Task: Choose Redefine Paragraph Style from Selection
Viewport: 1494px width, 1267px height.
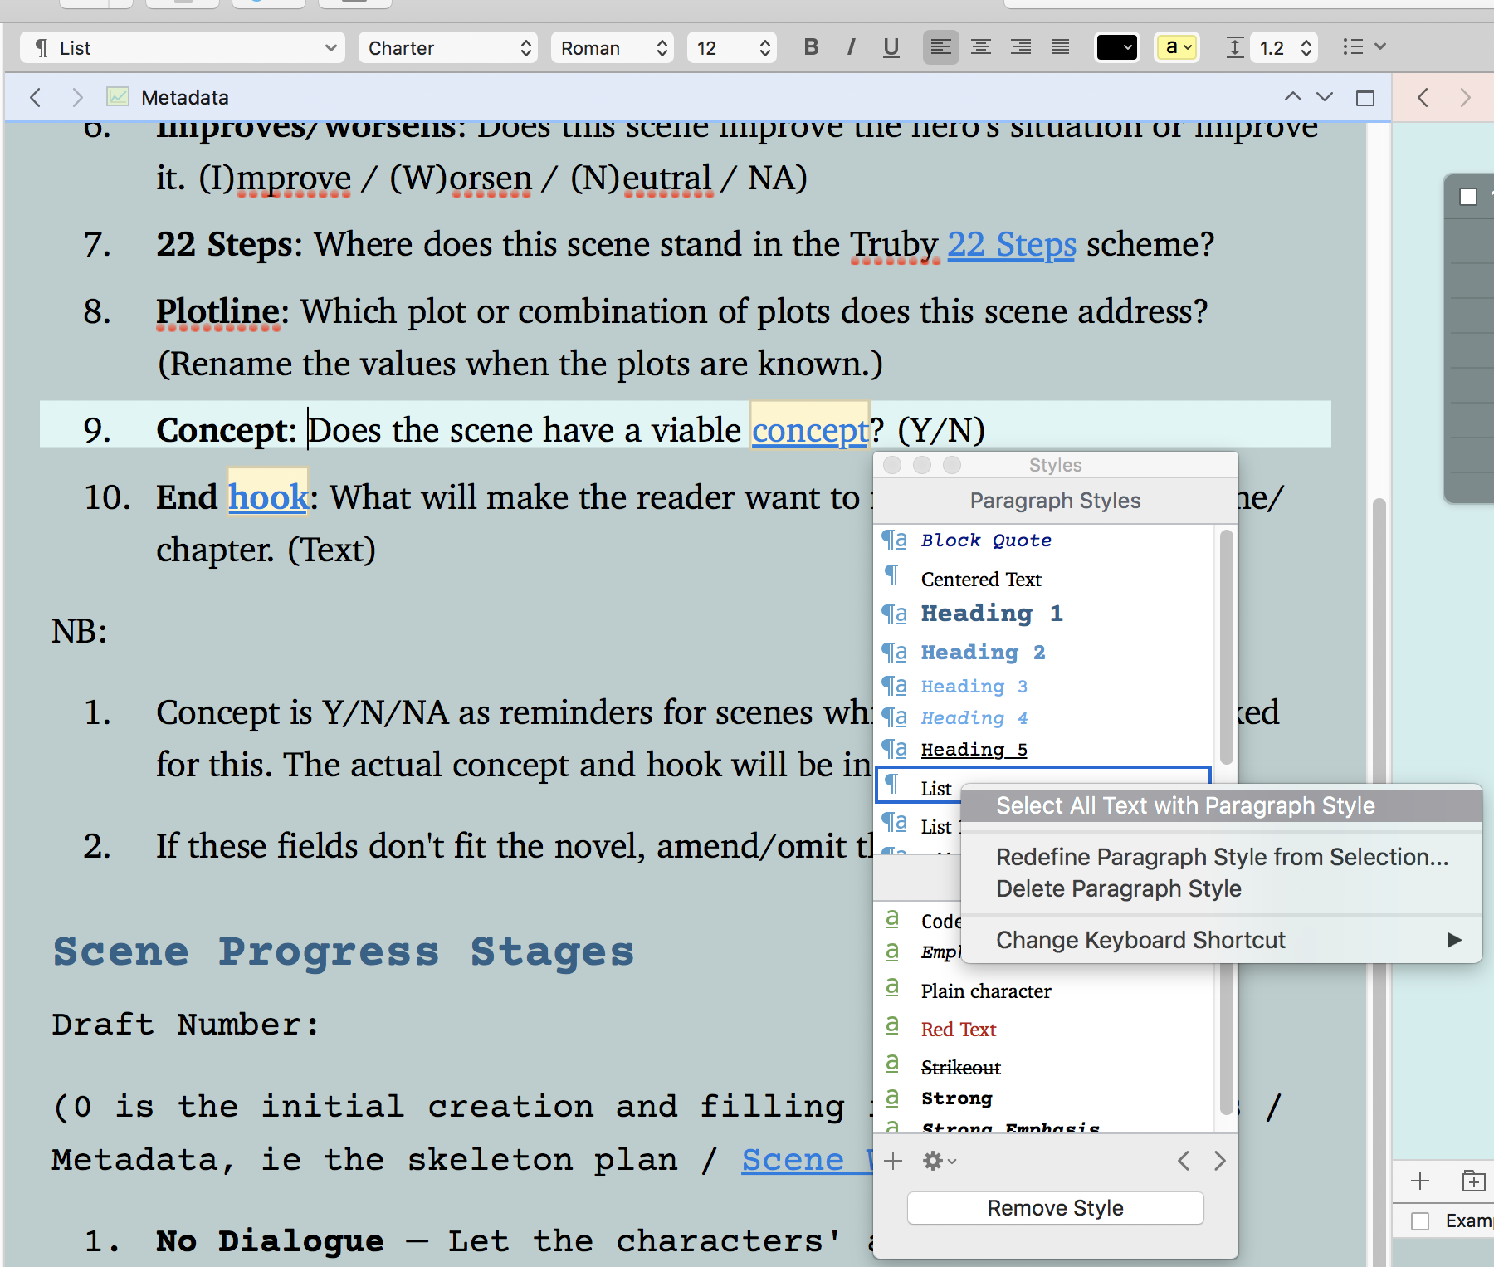Action: click(1222, 857)
